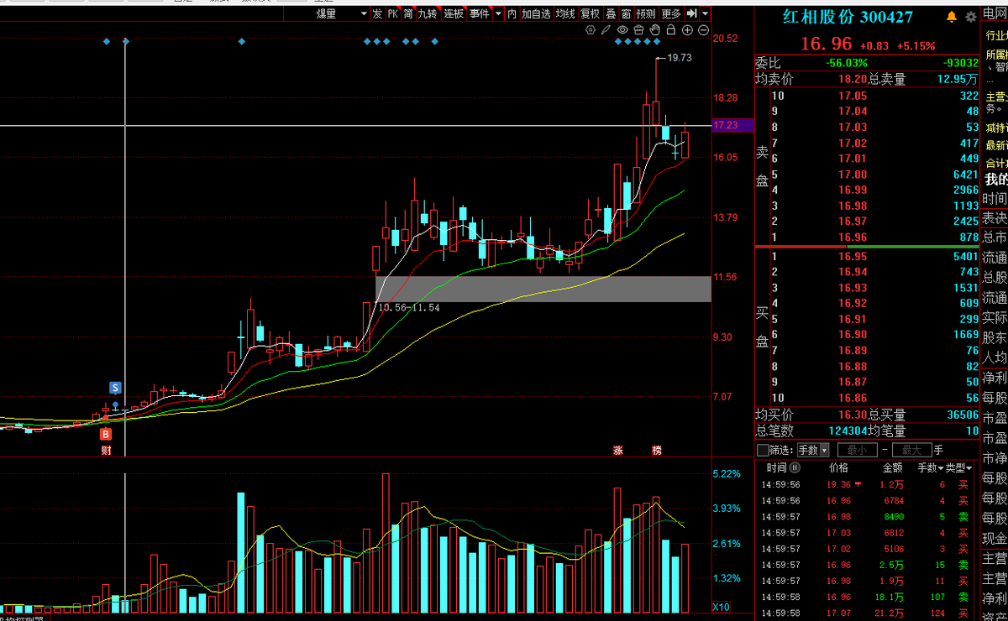Click buy level 6 volume 1669

click(965, 335)
